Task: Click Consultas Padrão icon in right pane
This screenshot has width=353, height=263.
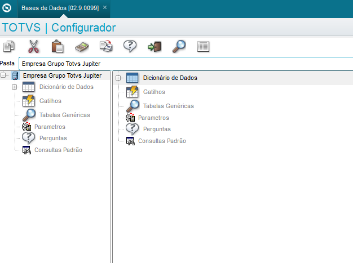Action: (130, 141)
